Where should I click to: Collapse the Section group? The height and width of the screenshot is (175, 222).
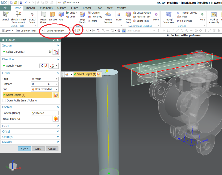(58, 45)
